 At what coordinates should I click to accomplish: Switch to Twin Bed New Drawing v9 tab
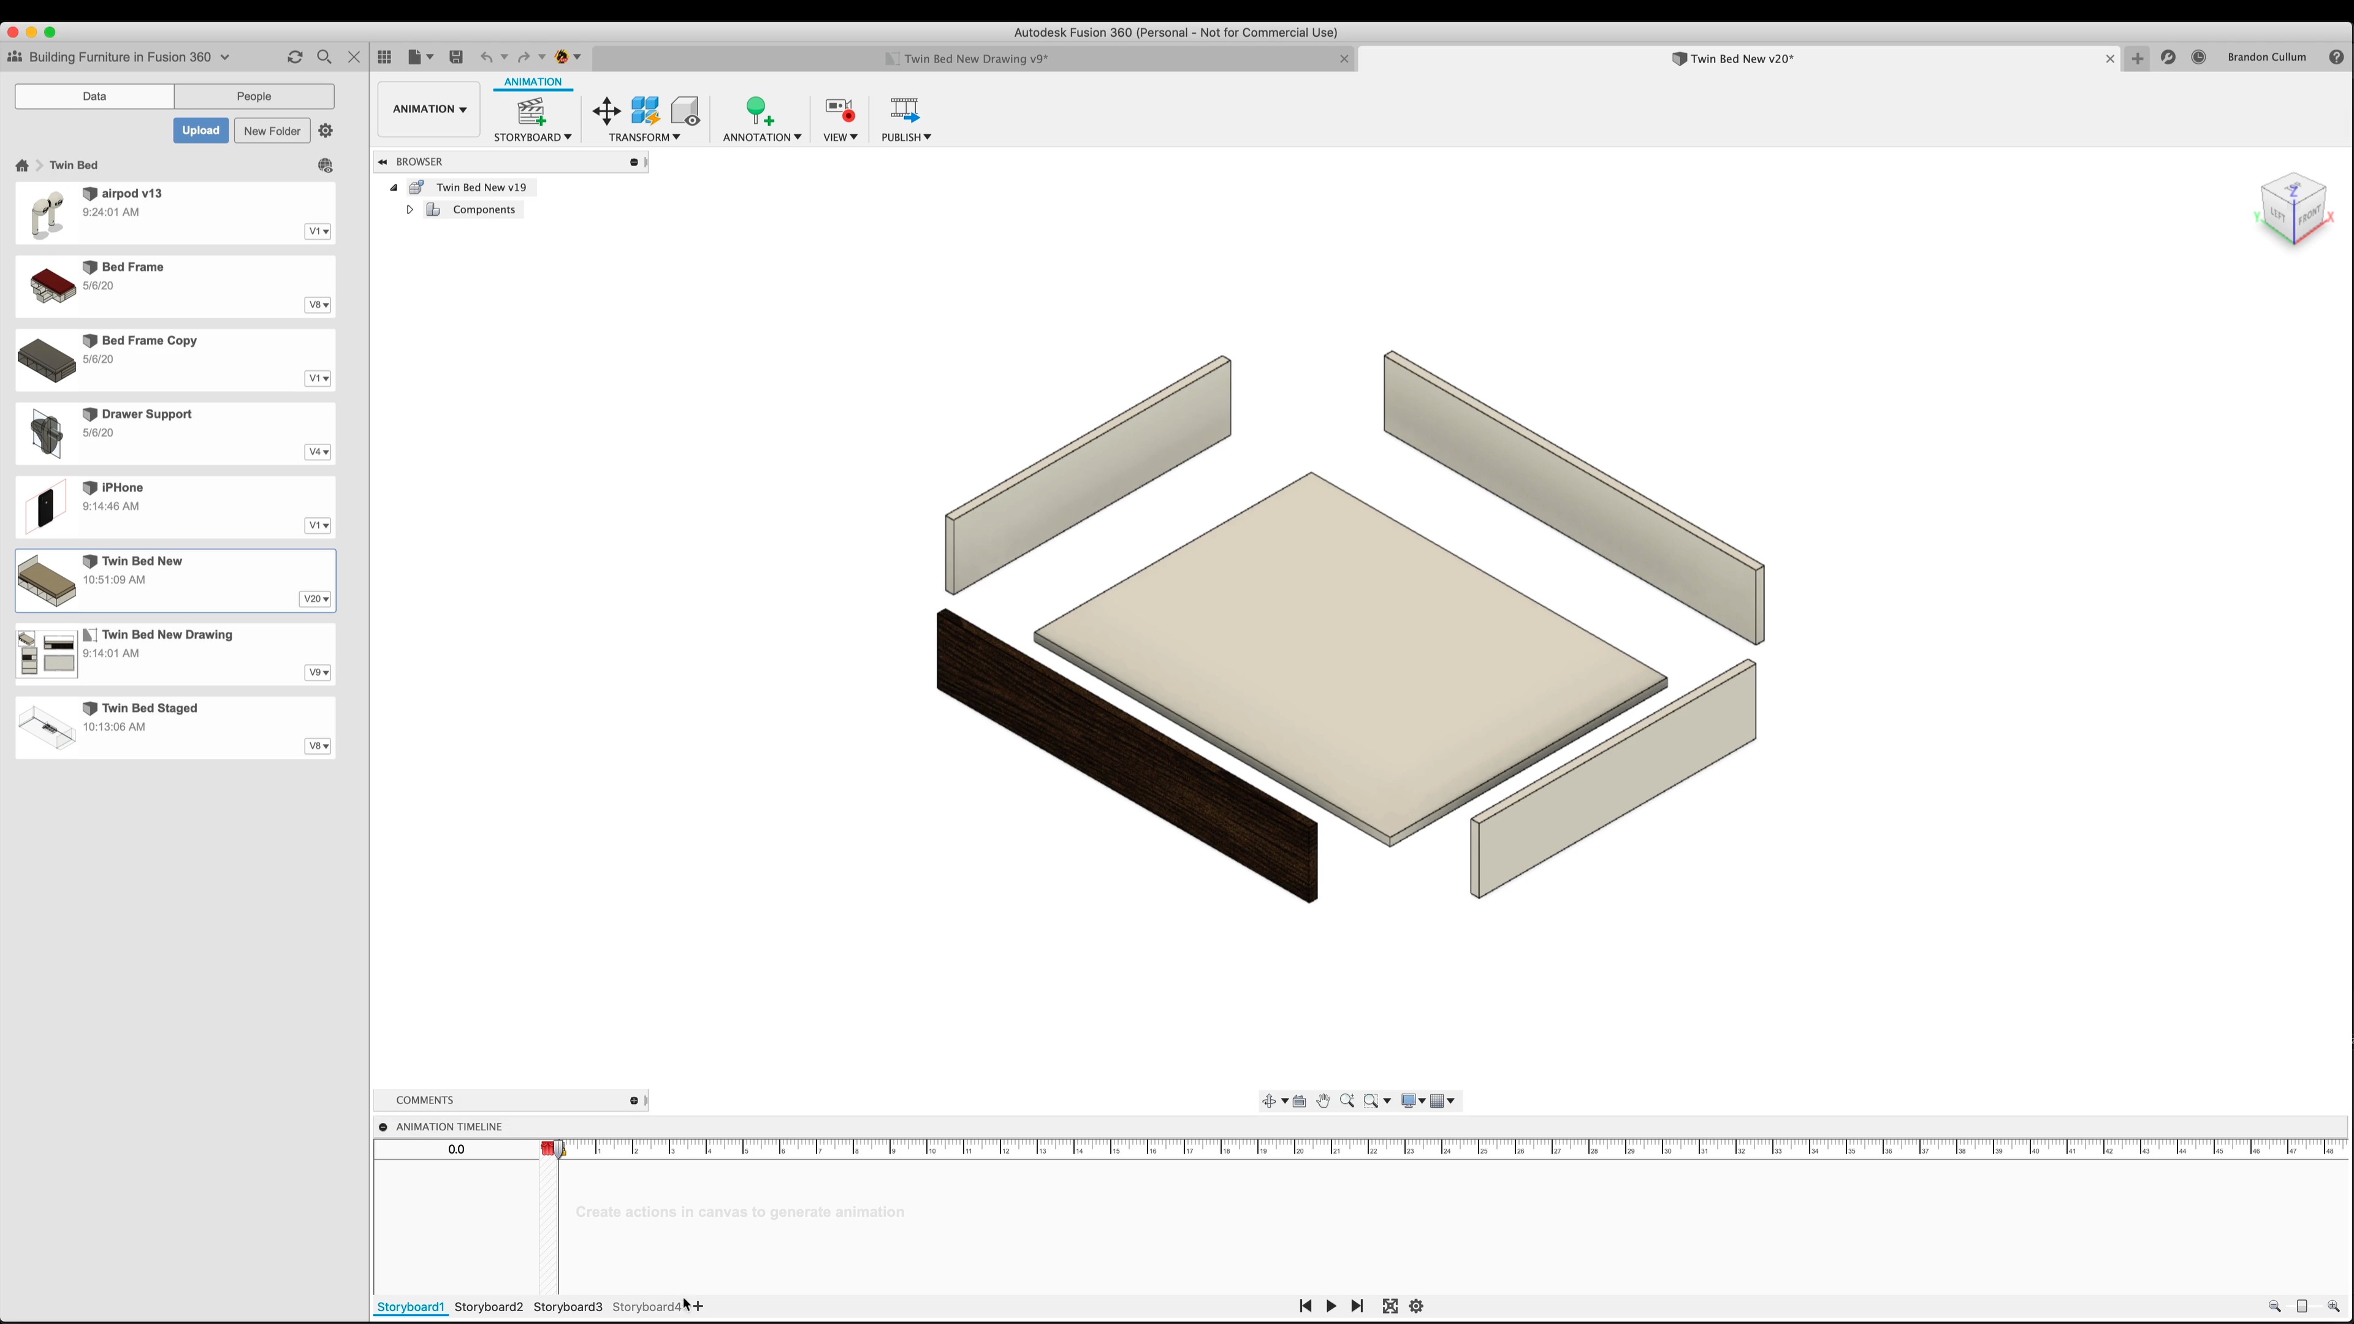[975, 59]
